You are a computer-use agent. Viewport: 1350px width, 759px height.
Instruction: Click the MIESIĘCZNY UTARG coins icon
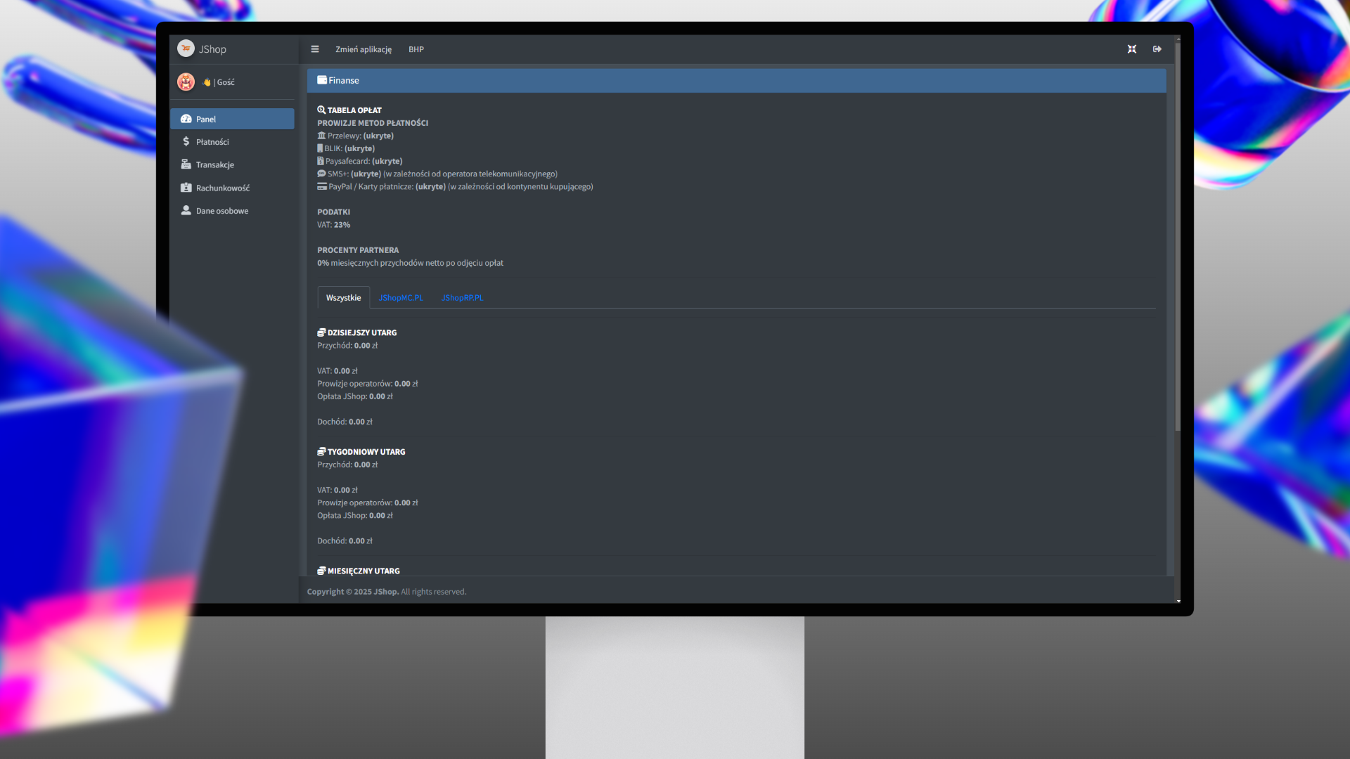tap(321, 571)
